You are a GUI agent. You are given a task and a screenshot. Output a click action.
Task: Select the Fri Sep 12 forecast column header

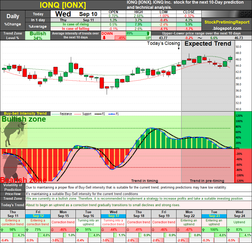[38, 214]
